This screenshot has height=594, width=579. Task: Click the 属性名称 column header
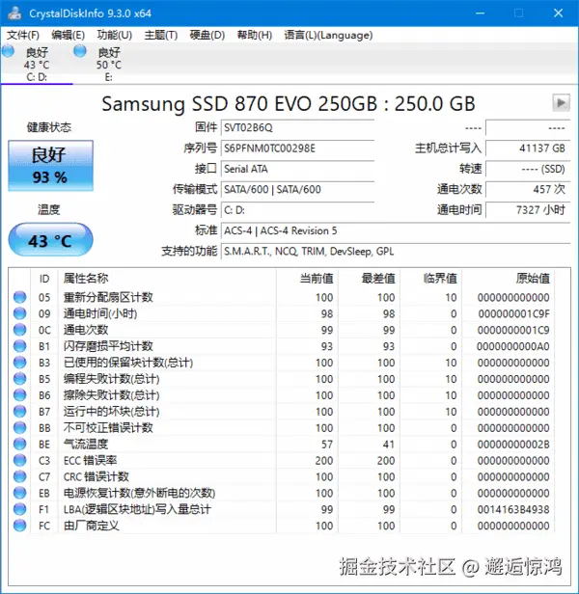click(x=167, y=279)
